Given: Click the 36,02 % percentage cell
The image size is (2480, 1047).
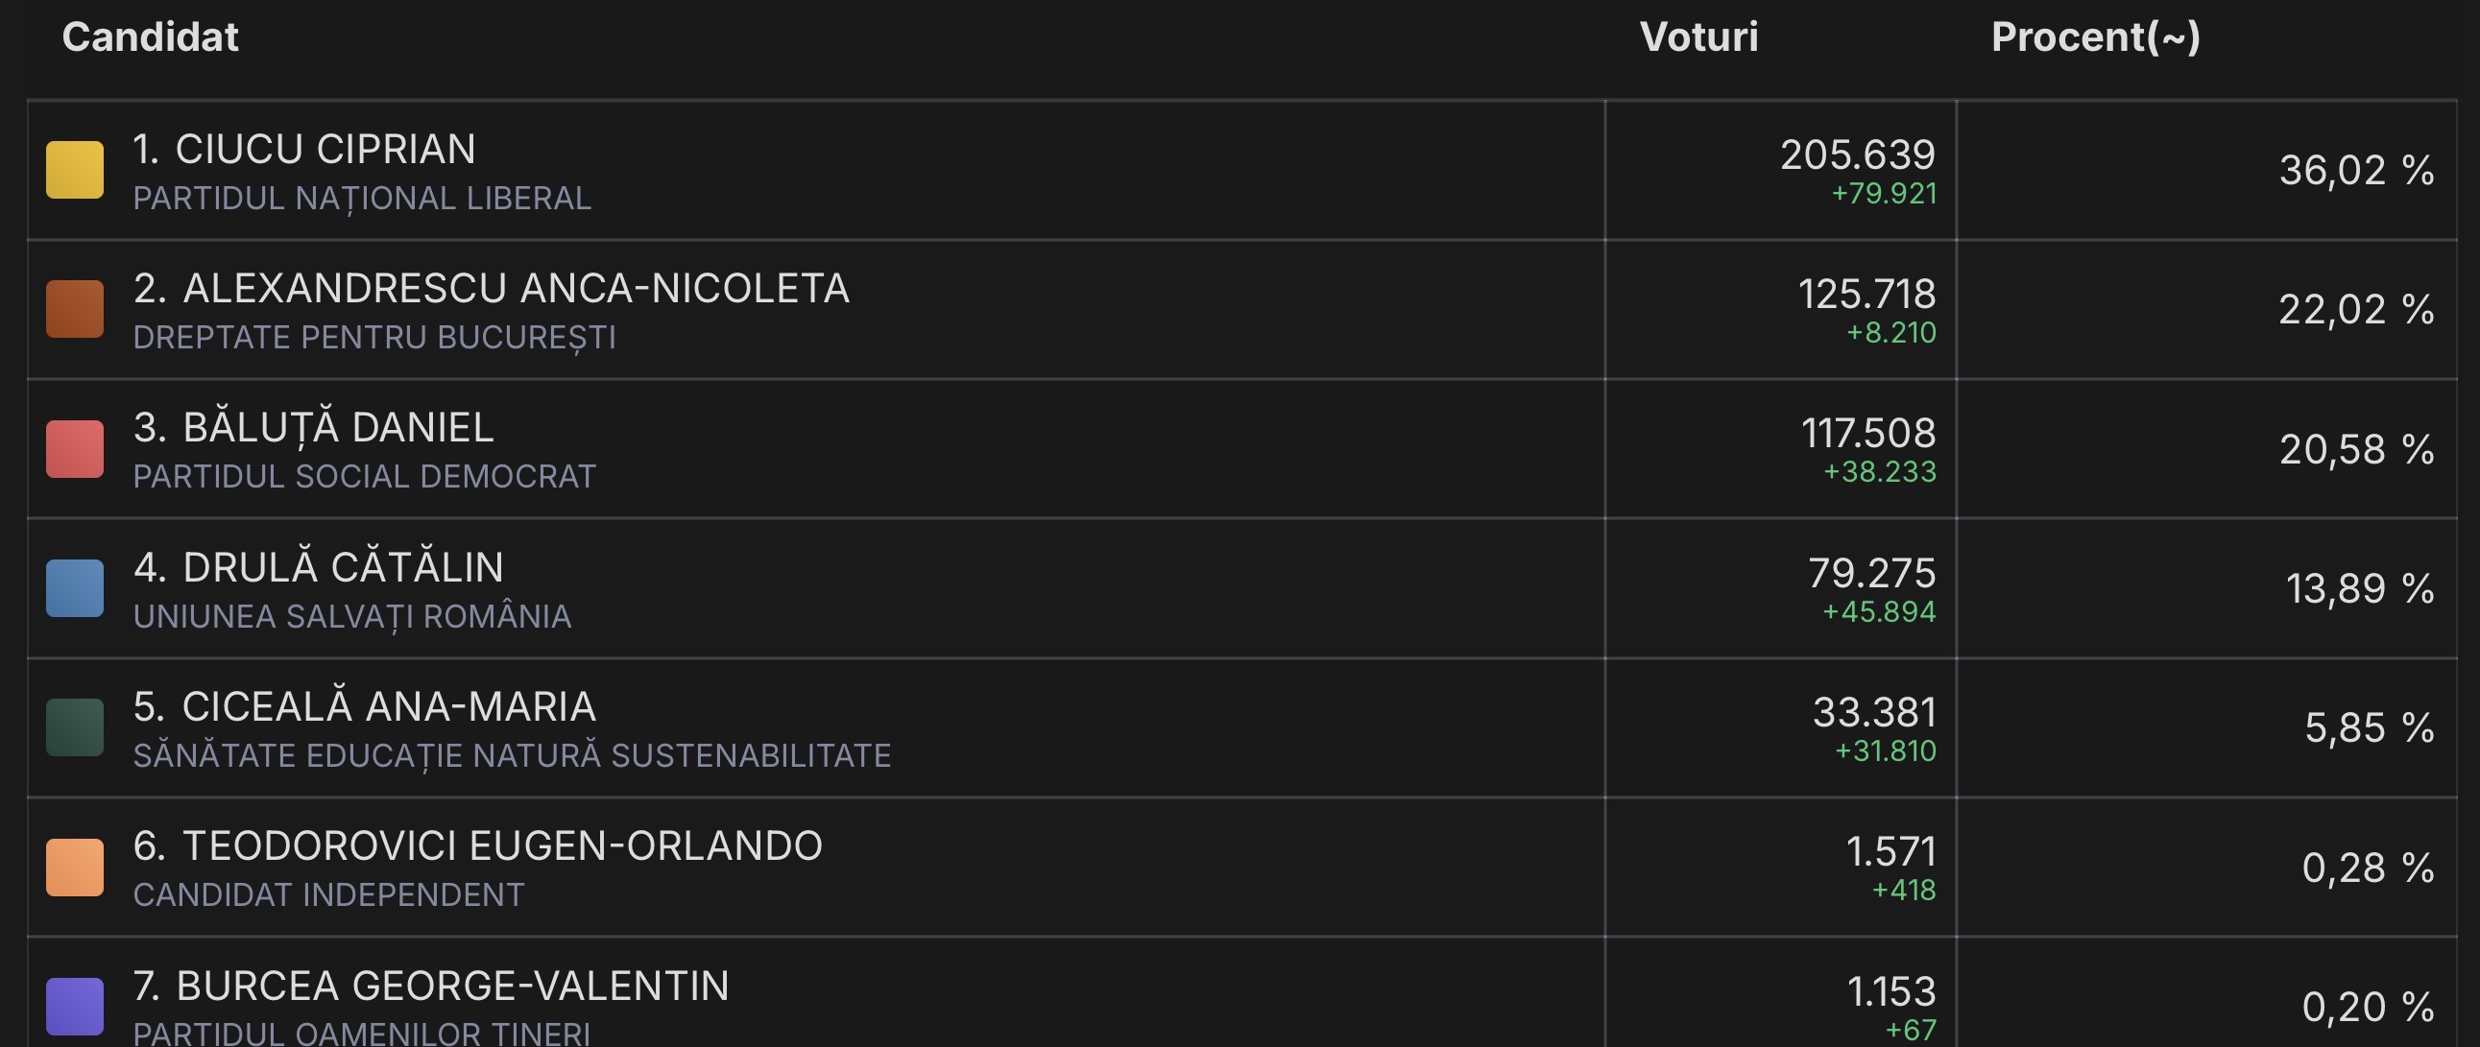Looking at the screenshot, I should pos(2356,170).
